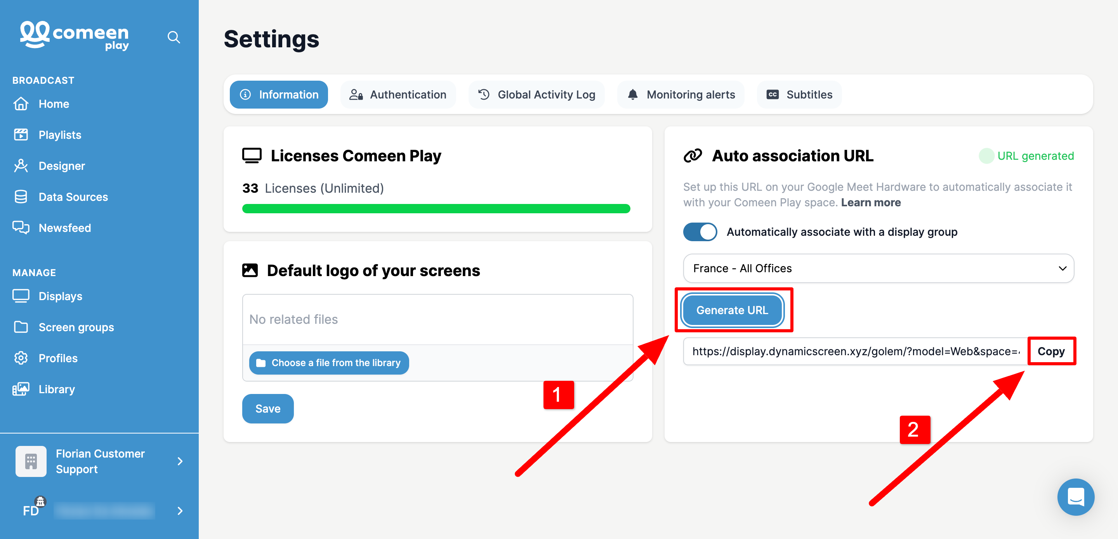The width and height of the screenshot is (1118, 539).
Task: Toggle automatic display group association switch
Action: point(700,232)
